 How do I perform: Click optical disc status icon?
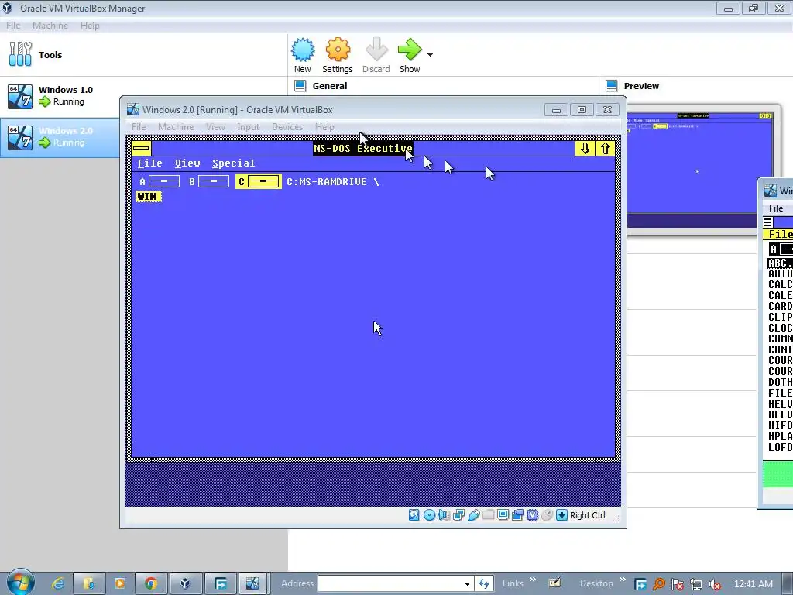(429, 515)
